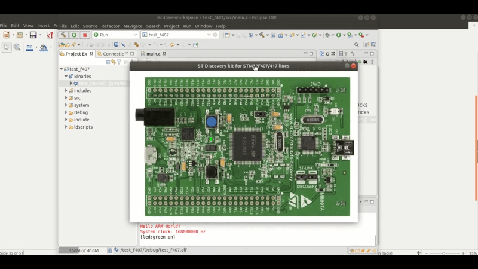Screen dimensions: 478x269
Task: Click the filter funnel icon in Project Explorer
Action: pyautogui.click(x=119, y=62)
